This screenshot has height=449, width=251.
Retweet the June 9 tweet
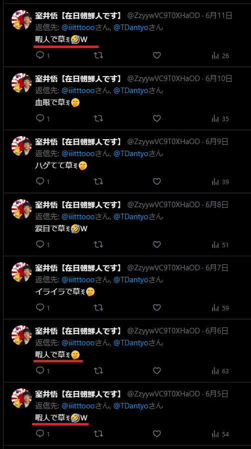pyautogui.click(x=98, y=182)
